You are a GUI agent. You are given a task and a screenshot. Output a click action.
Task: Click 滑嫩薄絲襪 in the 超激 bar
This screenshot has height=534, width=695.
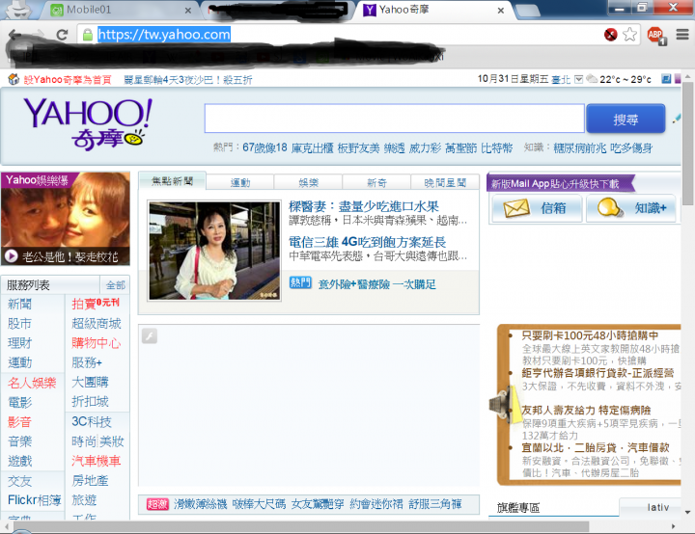point(201,504)
